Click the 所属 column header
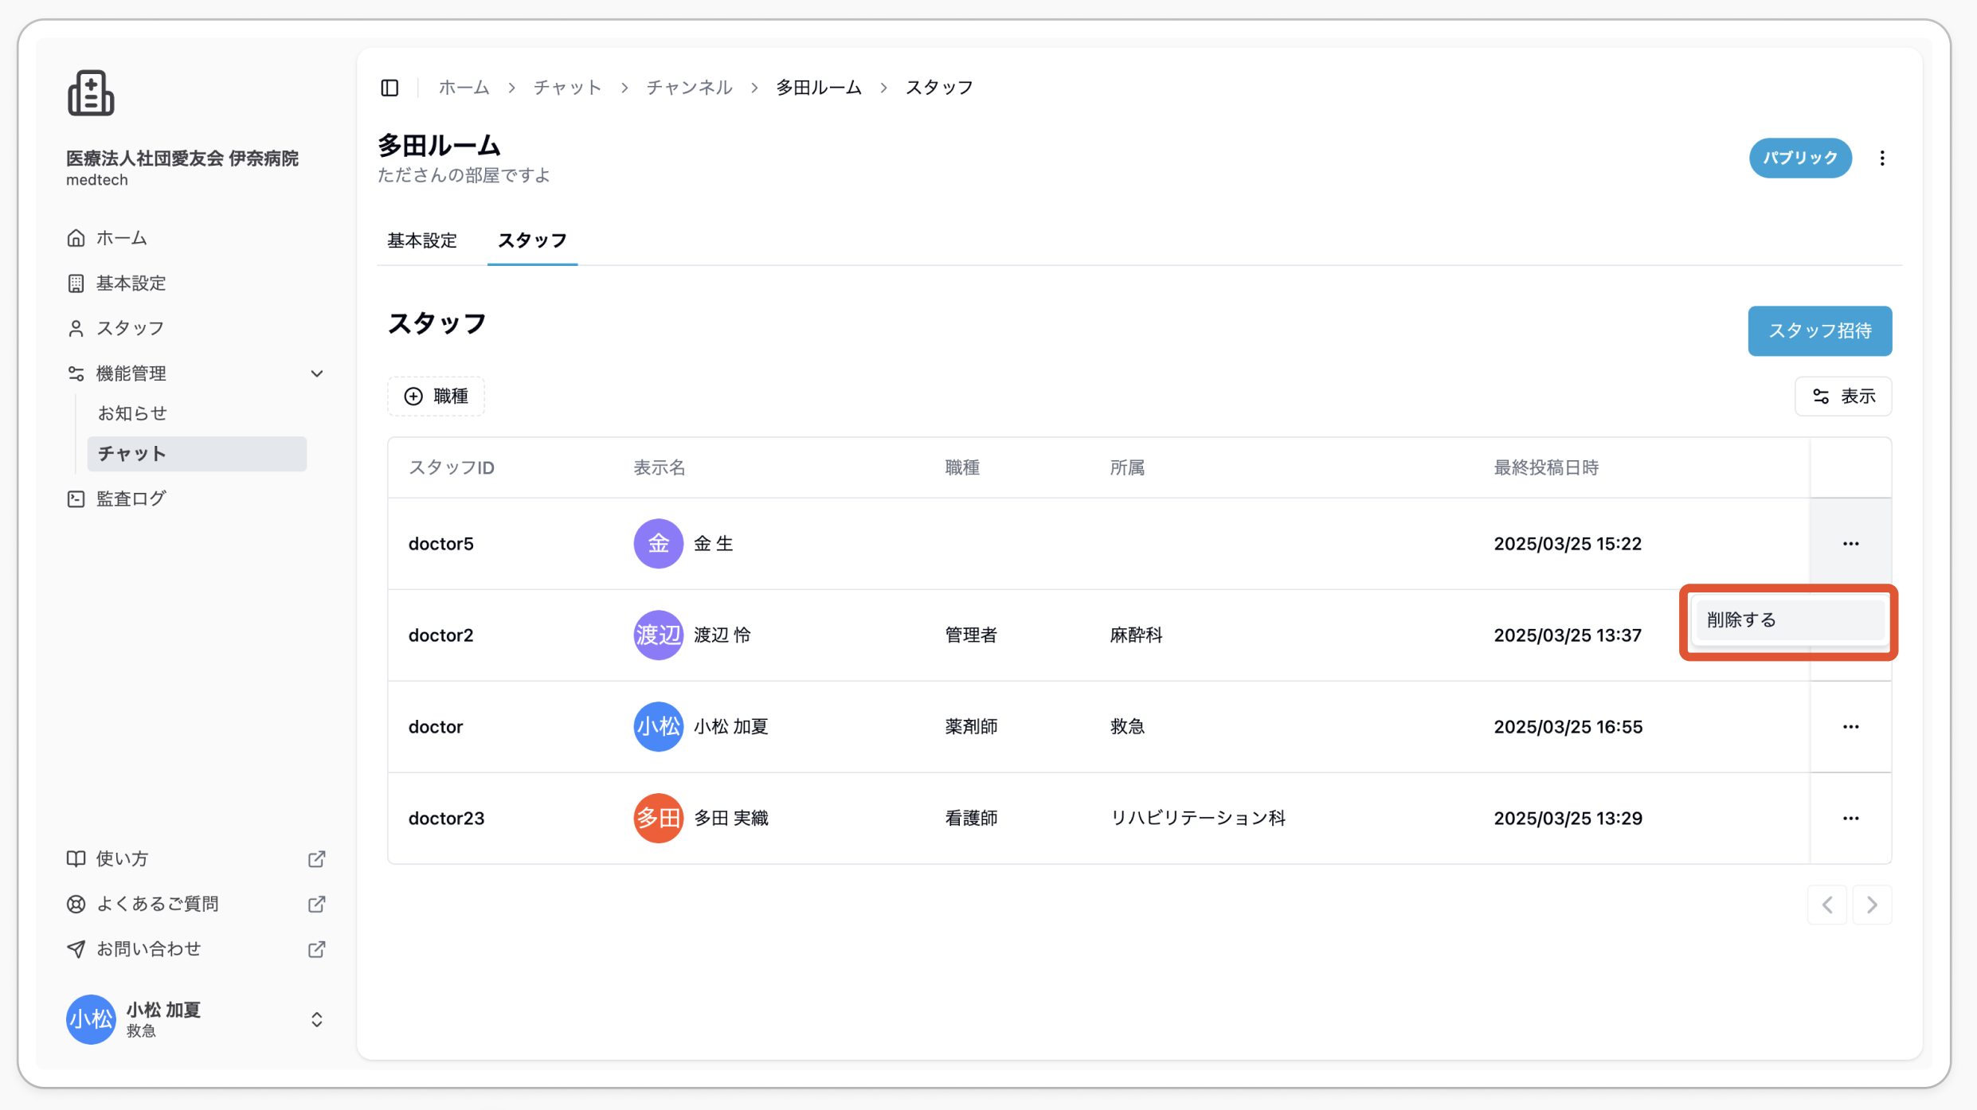The width and height of the screenshot is (1977, 1110). [1127, 467]
